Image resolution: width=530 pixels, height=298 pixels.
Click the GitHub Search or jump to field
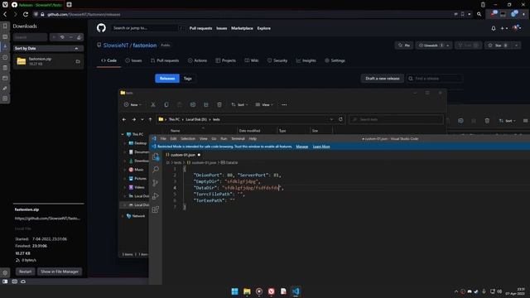pyautogui.click(x=147, y=28)
